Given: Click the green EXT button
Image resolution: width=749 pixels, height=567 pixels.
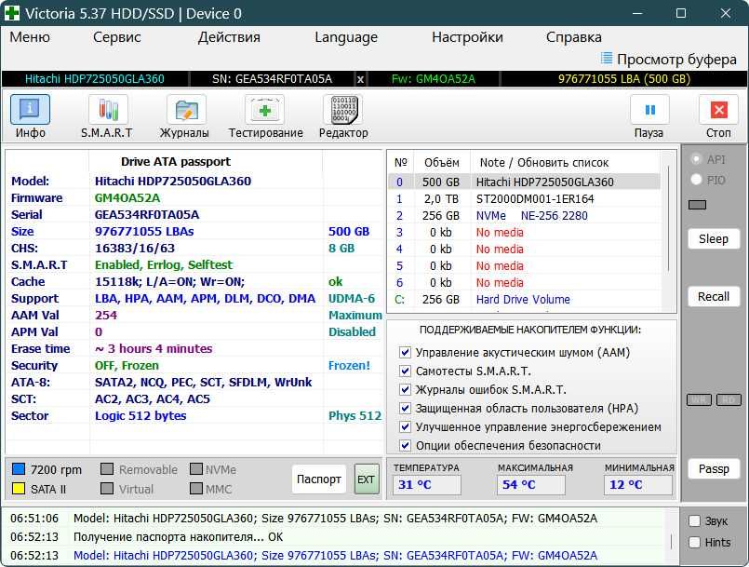Looking at the screenshot, I should point(367,479).
